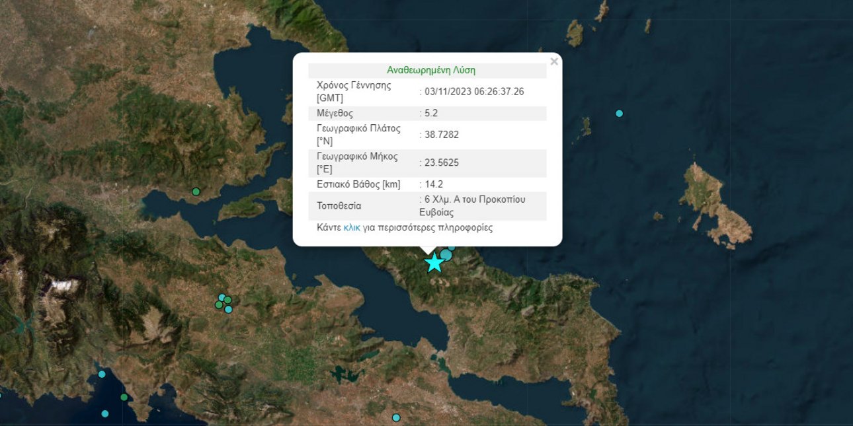This screenshot has width=853, height=426.
Task: Select the teal marker near the southwest gulf shore
Action: click(102, 374)
